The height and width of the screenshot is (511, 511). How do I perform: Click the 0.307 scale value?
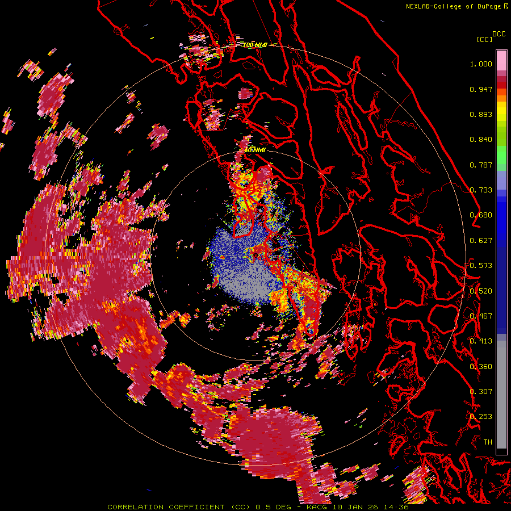point(481,392)
